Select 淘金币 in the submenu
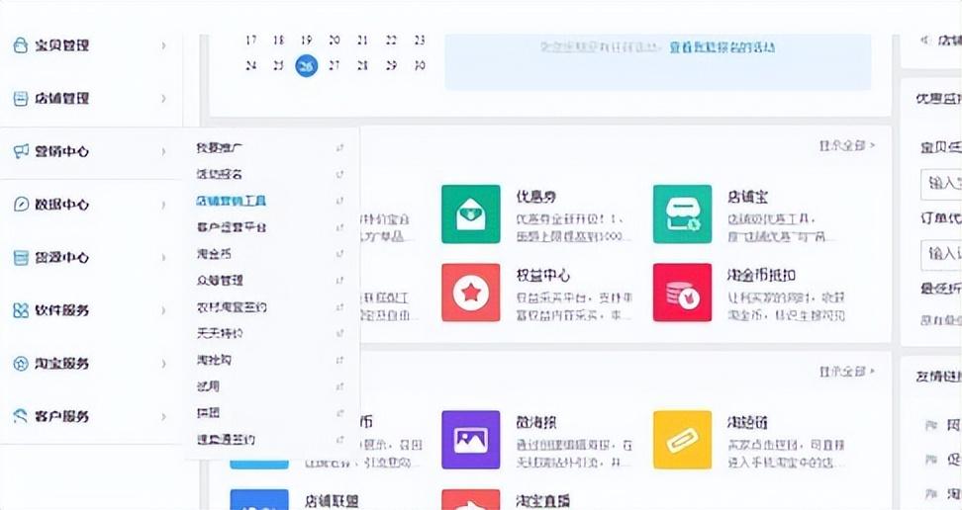Image resolution: width=962 pixels, height=510 pixels. [x=214, y=254]
